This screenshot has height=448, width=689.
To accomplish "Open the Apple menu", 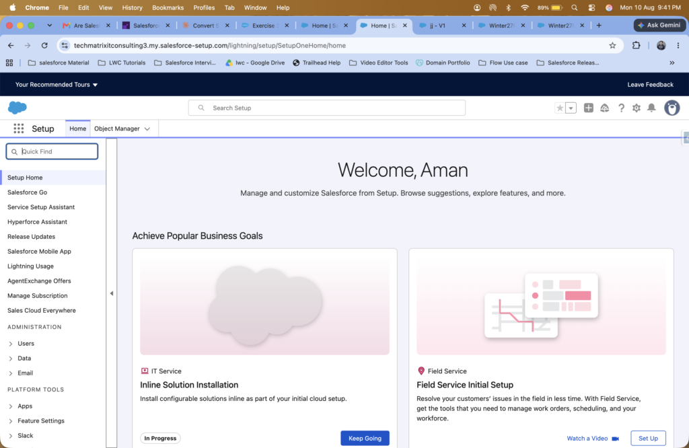I will 12,7.
